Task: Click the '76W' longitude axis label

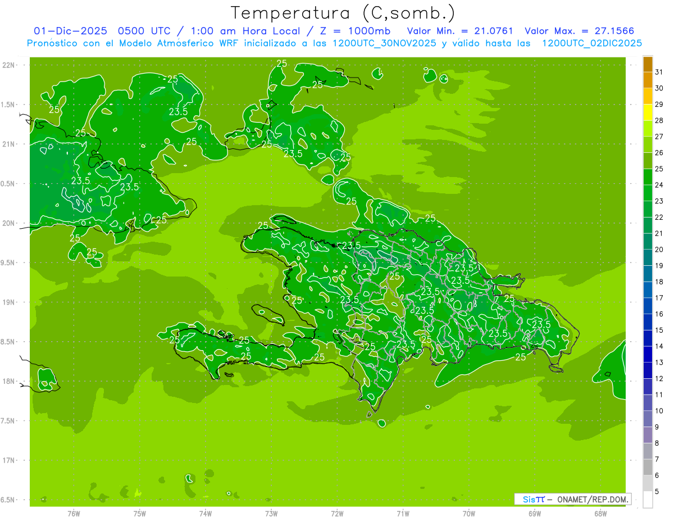Action: click(x=74, y=513)
